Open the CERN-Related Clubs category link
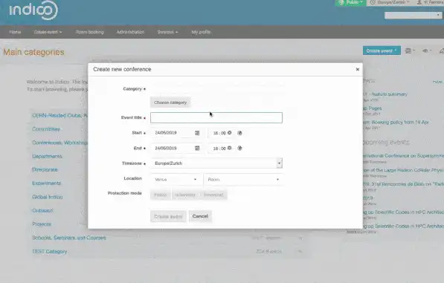The height and width of the screenshot is (283, 444). point(59,115)
